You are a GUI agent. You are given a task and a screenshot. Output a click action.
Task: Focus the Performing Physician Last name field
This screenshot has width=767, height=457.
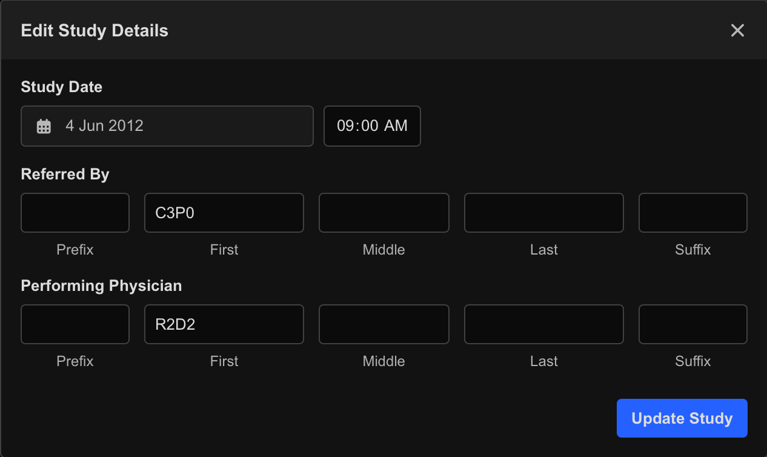pos(544,324)
